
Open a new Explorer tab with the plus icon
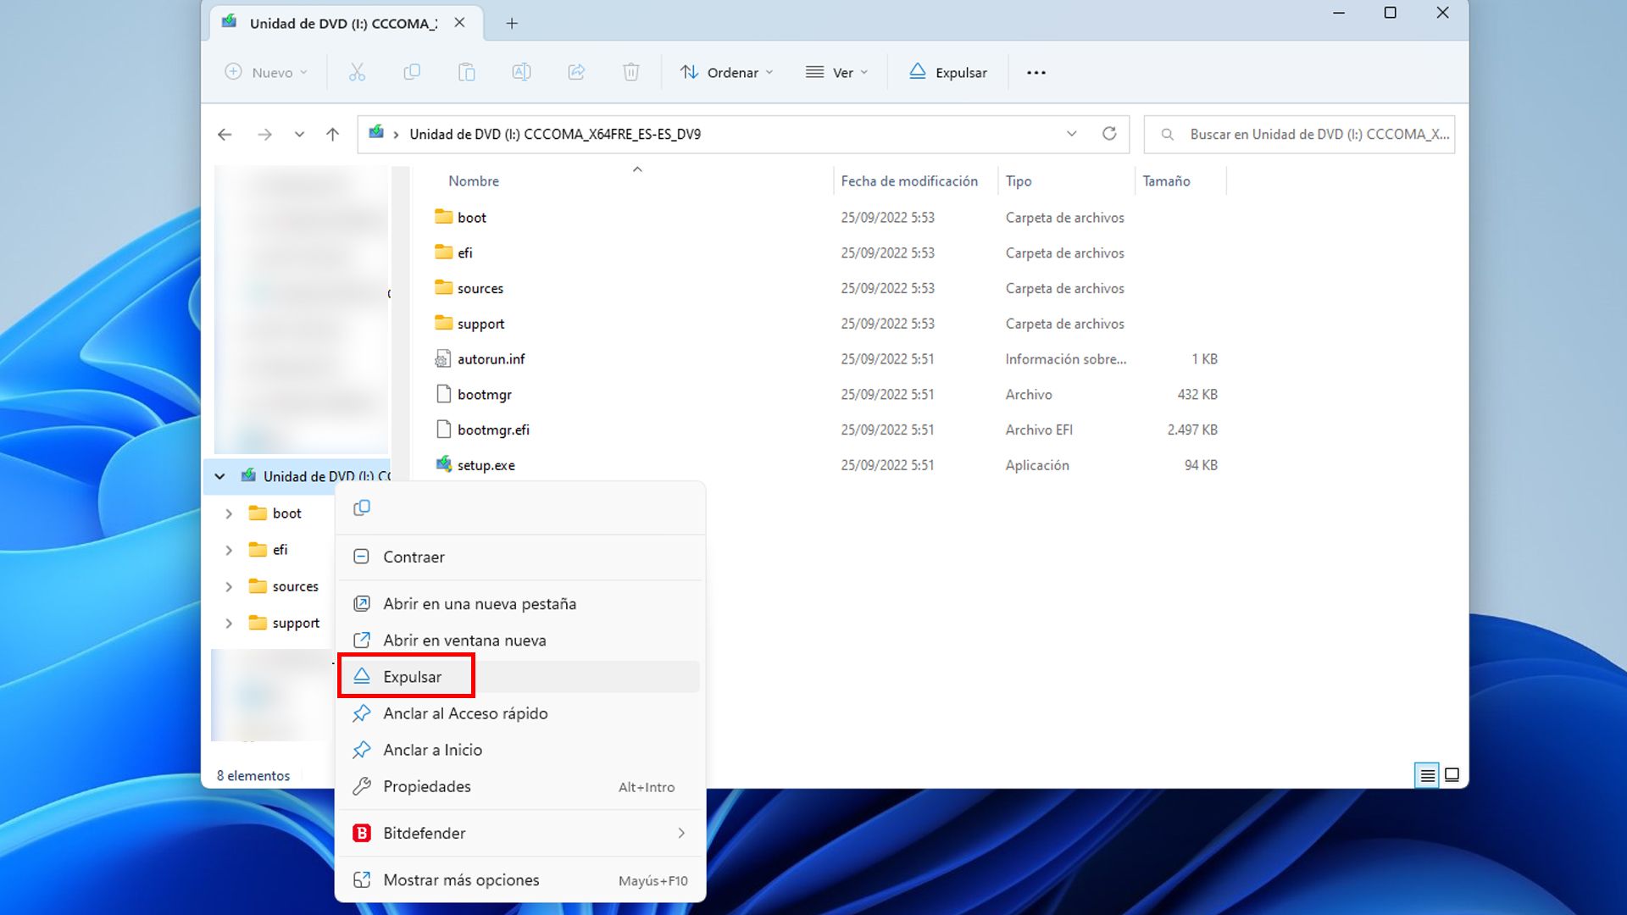coord(511,23)
